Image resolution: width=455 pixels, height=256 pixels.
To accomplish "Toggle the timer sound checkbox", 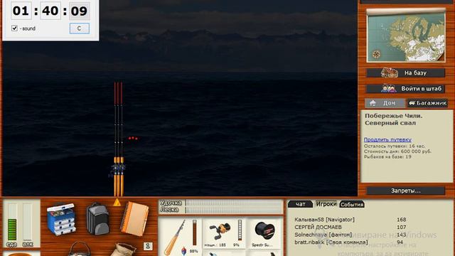I will tap(14, 28).
